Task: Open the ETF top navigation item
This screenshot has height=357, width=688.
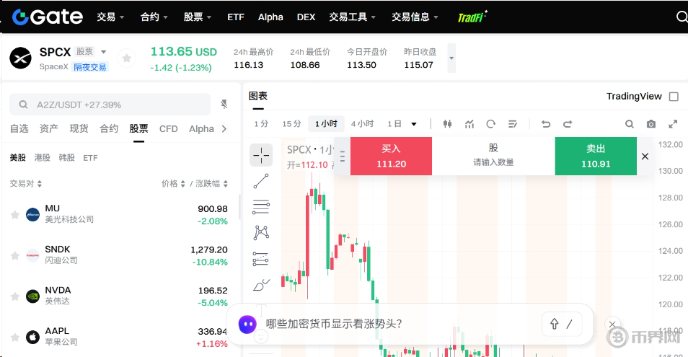Action: tap(236, 17)
